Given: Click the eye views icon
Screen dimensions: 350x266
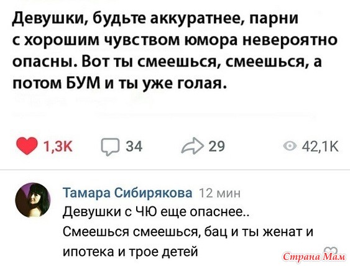Looking at the screenshot, I should coord(290,147).
